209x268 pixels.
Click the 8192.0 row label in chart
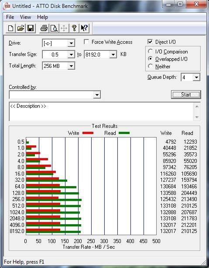(x=17, y=231)
